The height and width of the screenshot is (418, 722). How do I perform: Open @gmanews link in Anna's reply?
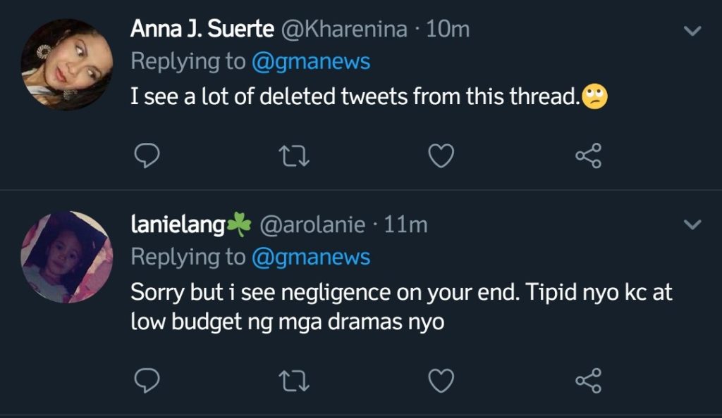pyautogui.click(x=310, y=61)
